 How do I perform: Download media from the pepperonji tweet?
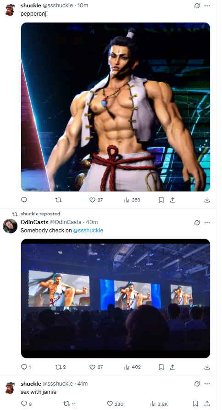coord(207,200)
